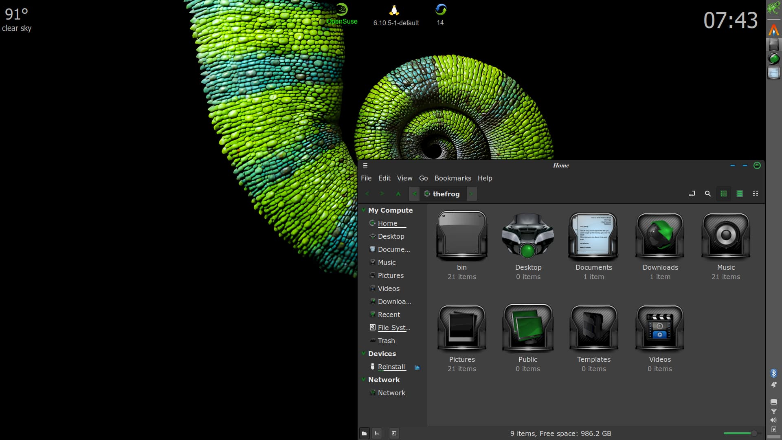Show tree view in sidebar
782x440 pixels.
377,433
